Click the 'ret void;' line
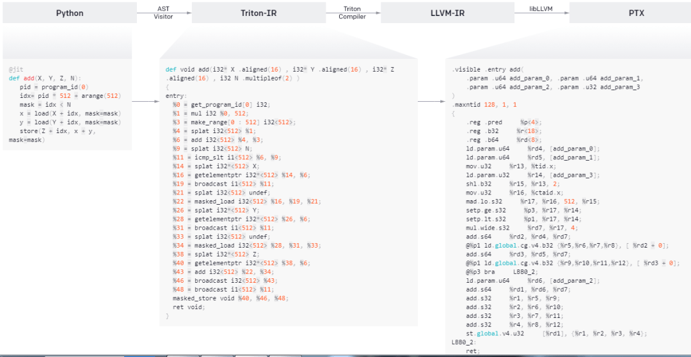This screenshot has height=357, width=691. tap(189, 306)
